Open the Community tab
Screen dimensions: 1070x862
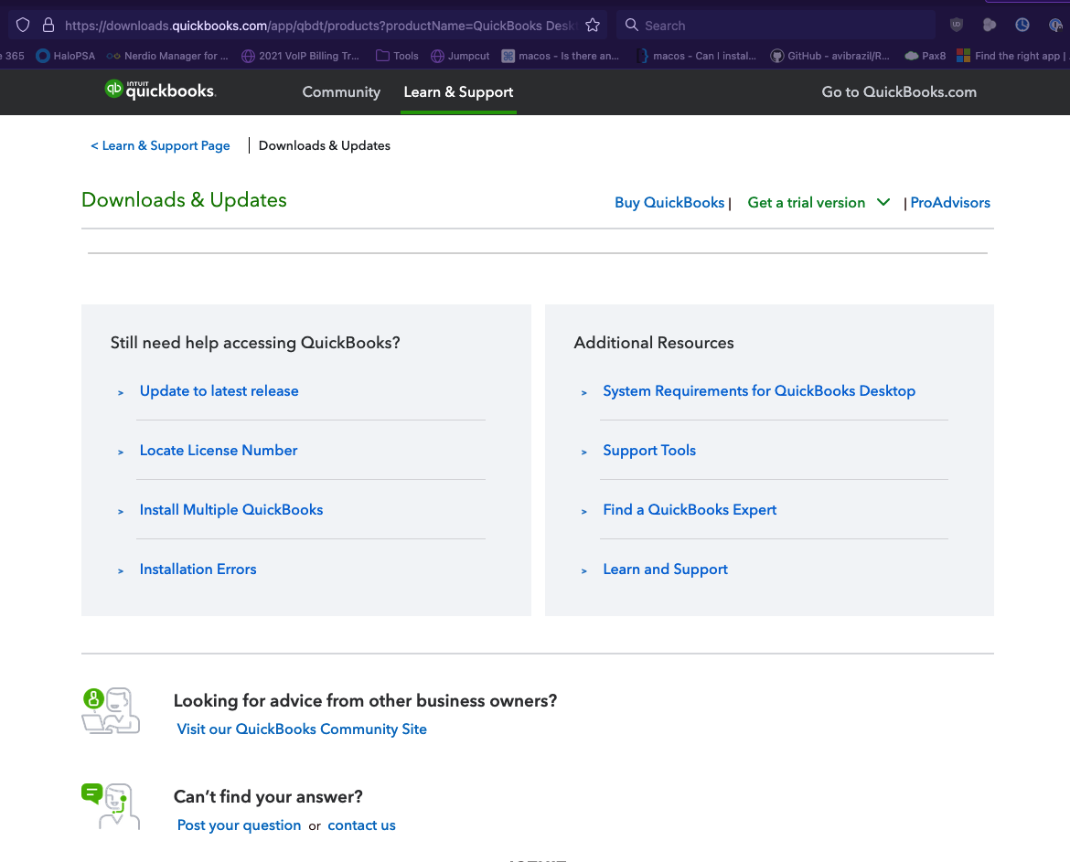tap(341, 92)
